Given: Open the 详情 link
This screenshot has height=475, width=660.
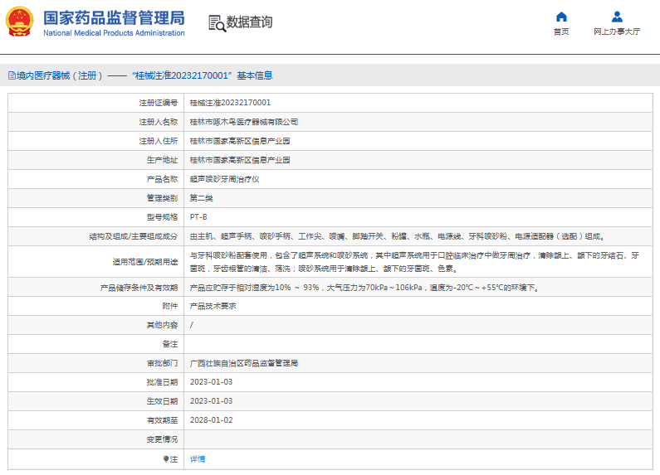Looking at the screenshot, I should click(198, 459).
